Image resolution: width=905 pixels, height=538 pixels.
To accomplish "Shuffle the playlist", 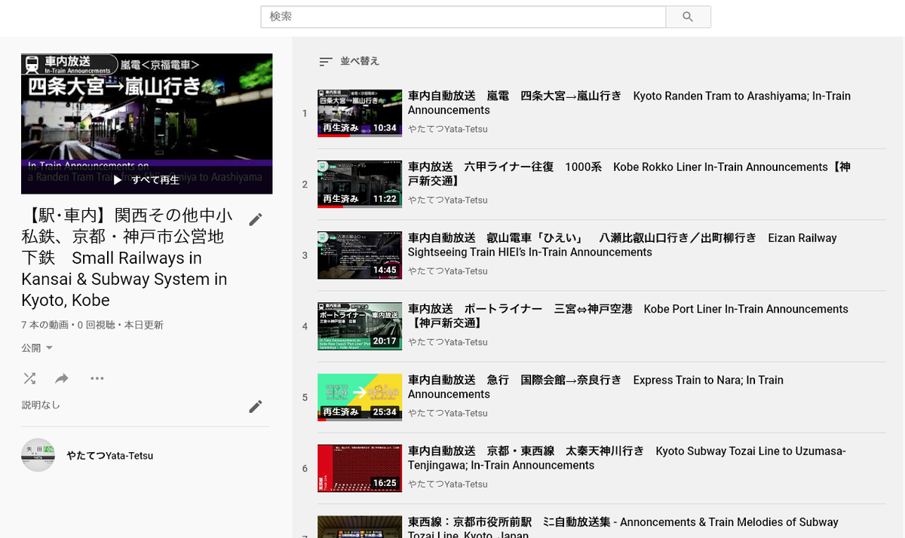I will 29,378.
